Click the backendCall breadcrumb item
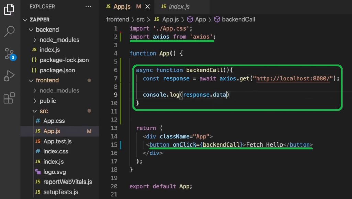352x199 pixels. click(238, 20)
